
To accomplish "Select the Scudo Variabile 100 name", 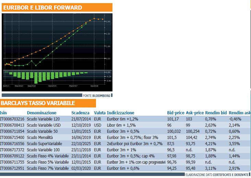I will [43, 150].
